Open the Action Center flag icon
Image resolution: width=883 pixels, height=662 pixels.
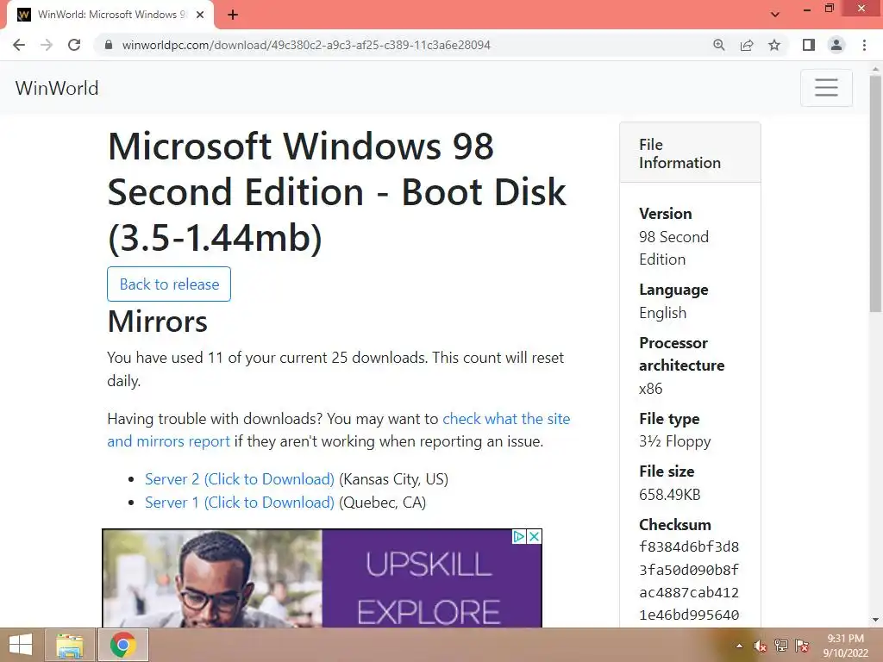pyautogui.click(x=802, y=646)
